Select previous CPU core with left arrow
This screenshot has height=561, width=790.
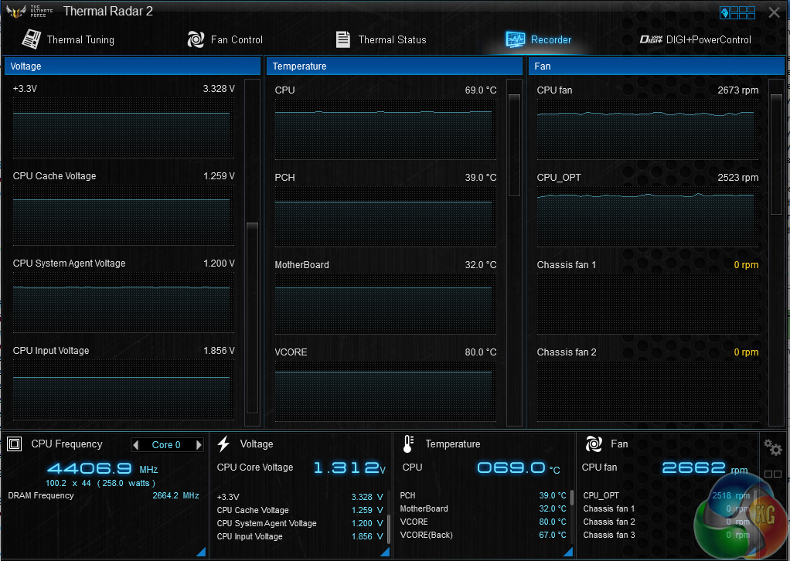pyautogui.click(x=135, y=444)
